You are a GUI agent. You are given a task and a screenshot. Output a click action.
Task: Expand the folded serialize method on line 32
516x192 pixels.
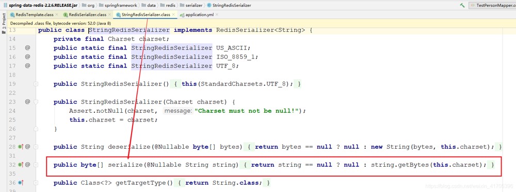pyautogui.click(x=36, y=165)
